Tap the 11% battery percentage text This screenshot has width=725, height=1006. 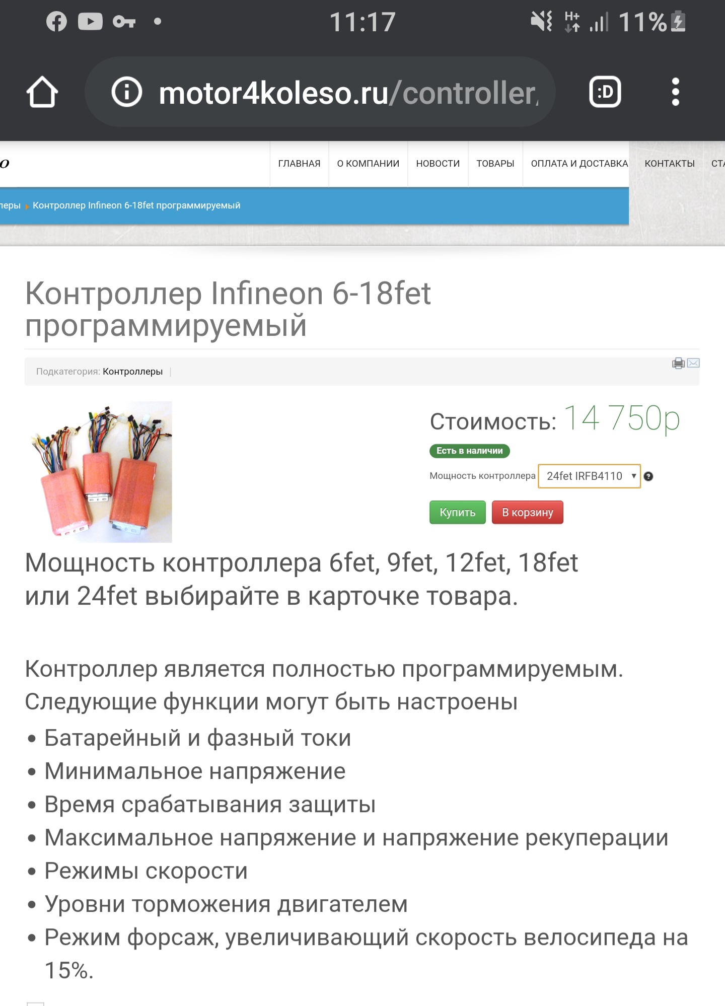coord(643,22)
